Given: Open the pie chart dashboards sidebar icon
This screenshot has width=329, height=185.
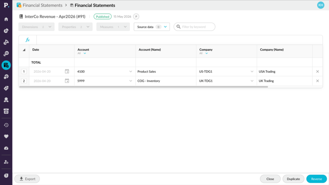Looking at the screenshot, I should (x=6, y=31).
